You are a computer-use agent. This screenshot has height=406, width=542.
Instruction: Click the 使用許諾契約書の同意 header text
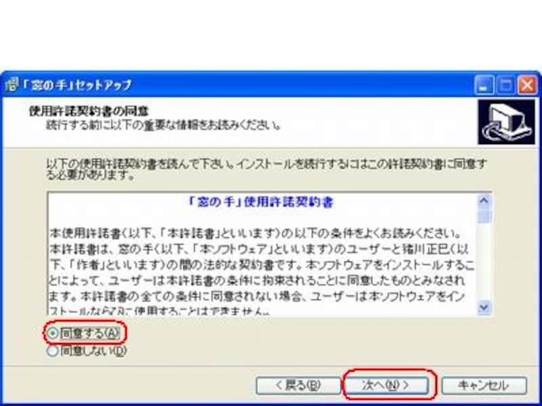pos(89,111)
